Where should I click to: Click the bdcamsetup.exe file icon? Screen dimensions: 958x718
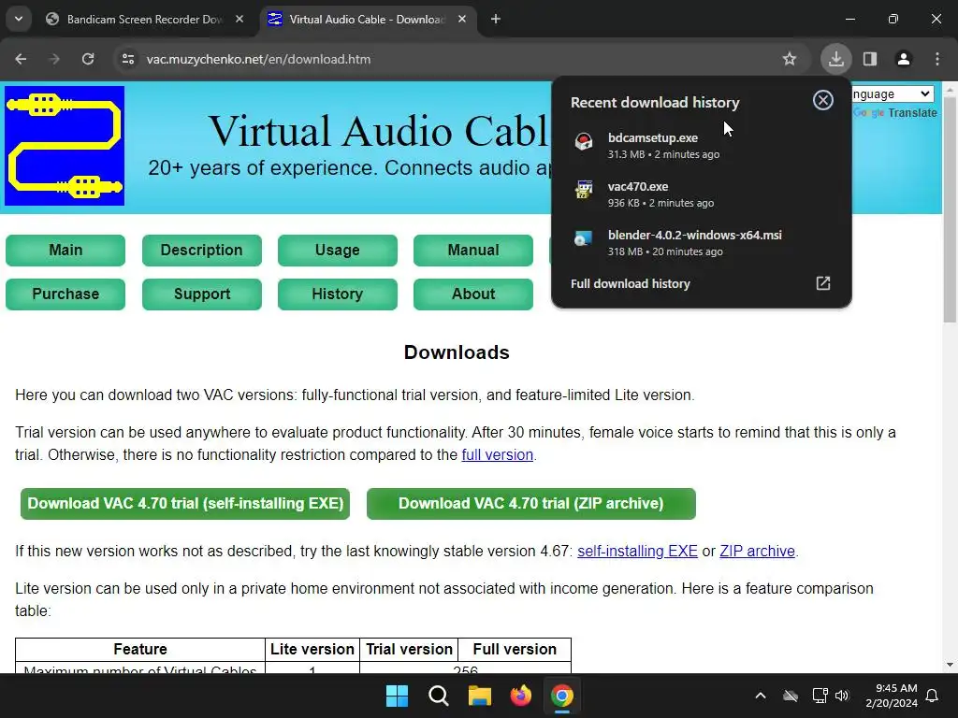pyautogui.click(x=584, y=142)
